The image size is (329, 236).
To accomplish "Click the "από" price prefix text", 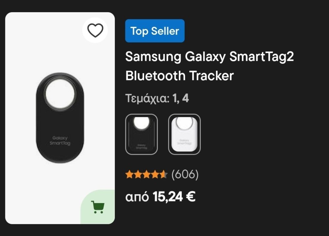I will tap(137, 197).
